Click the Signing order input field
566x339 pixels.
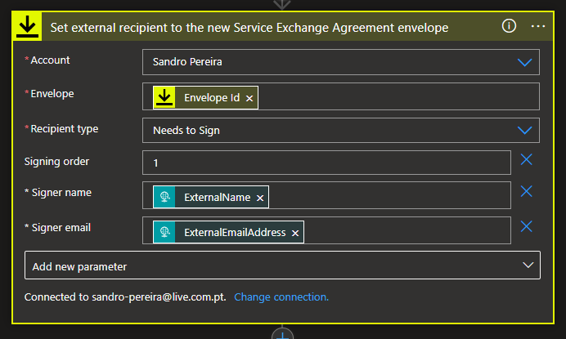pyautogui.click(x=327, y=163)
